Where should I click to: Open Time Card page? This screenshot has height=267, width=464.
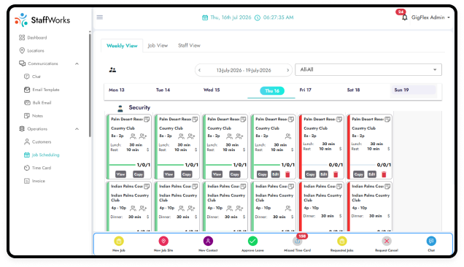point(38,168)
